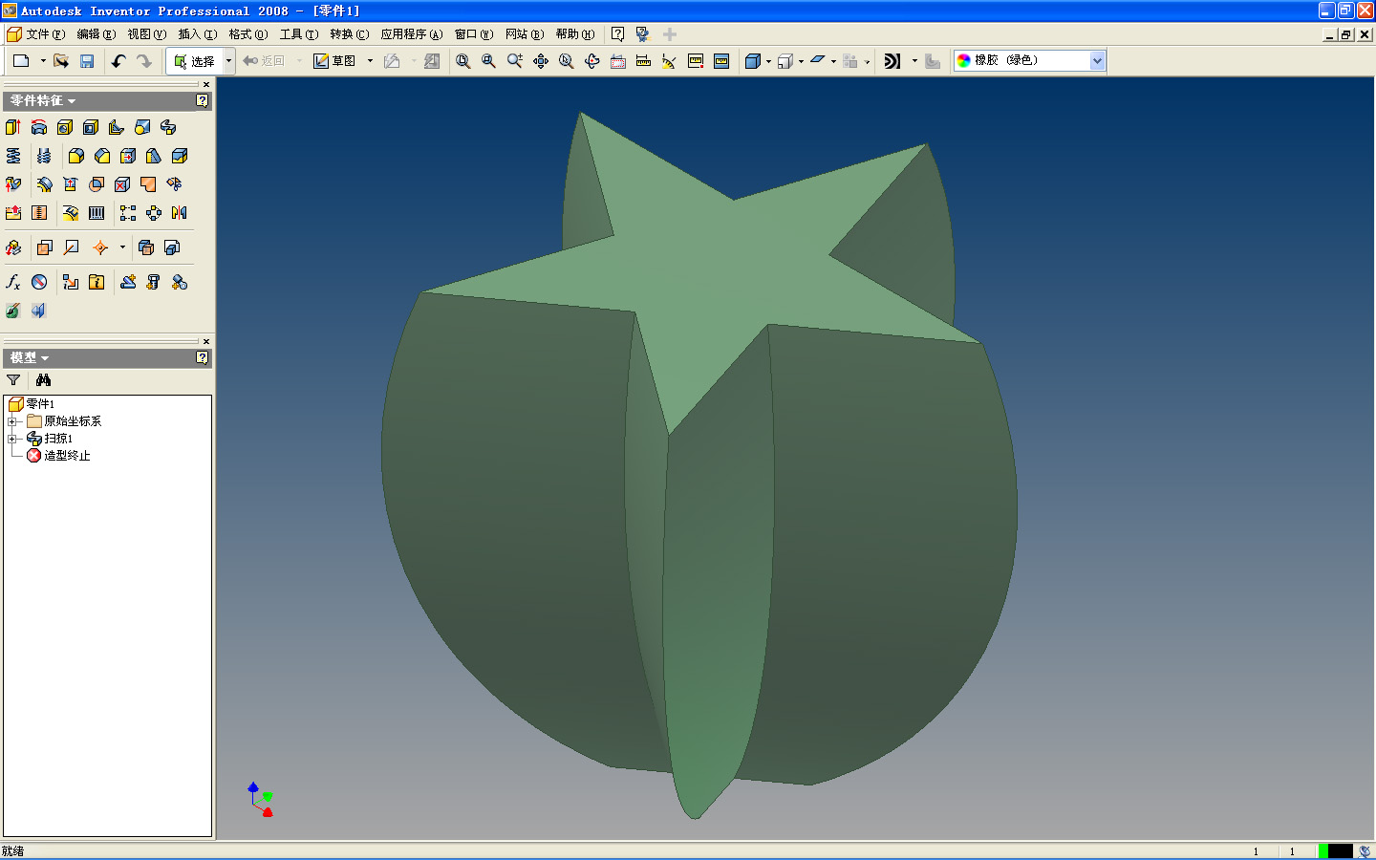Close the 模型 browser panel
This screenshot has width=1376, height=860.
(x=206, y=342)
